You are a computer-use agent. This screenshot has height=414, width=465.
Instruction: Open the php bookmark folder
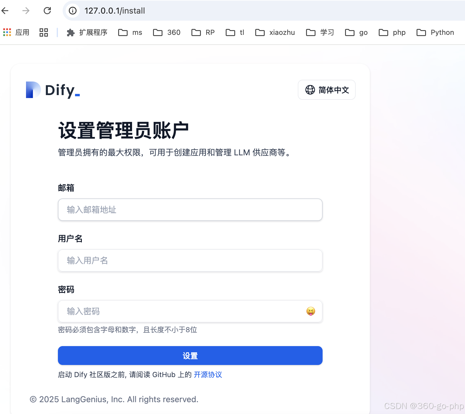392,32
